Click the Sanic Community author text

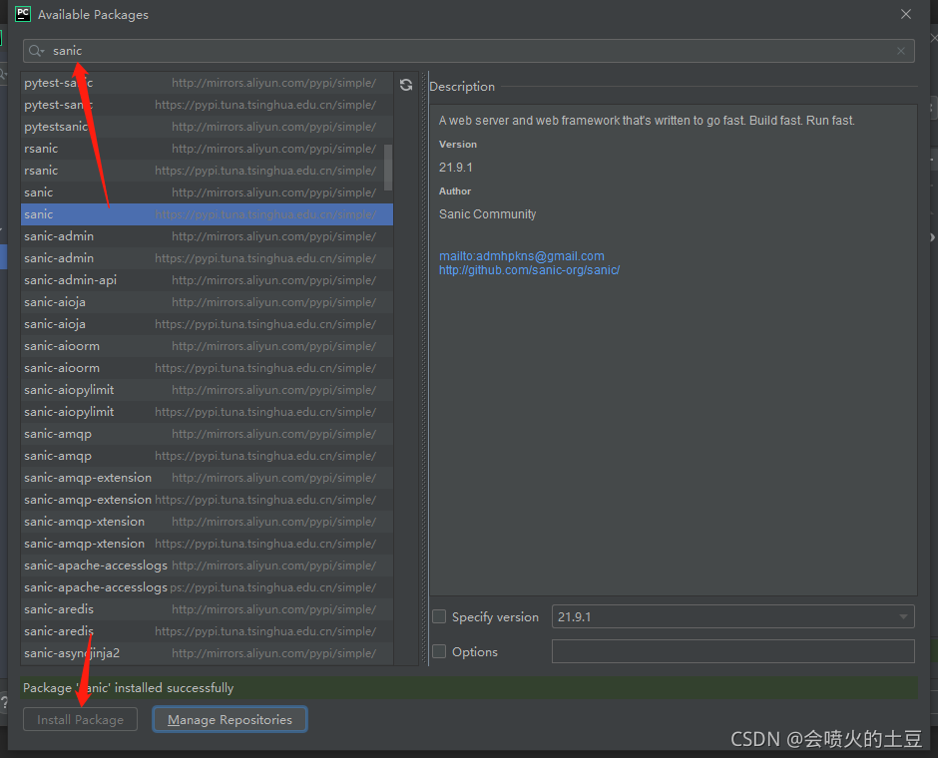488,214
